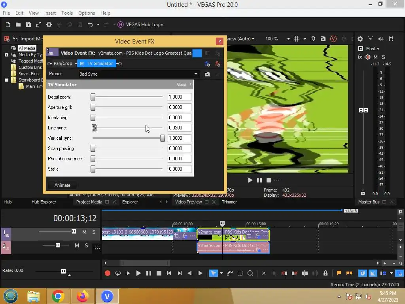The width and height of the screenshot is (405, 304).
Task: Open the File menu
Action: click(6, 13)
